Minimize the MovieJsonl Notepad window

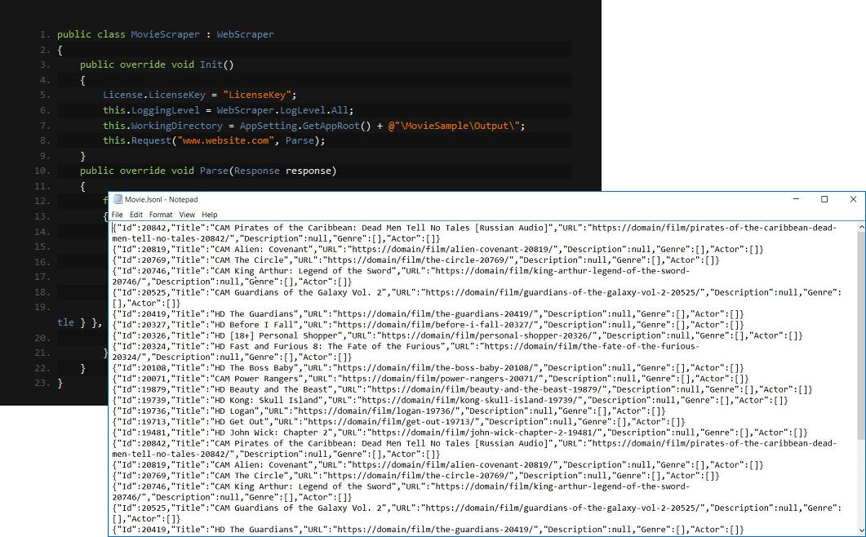click(796, 199)
